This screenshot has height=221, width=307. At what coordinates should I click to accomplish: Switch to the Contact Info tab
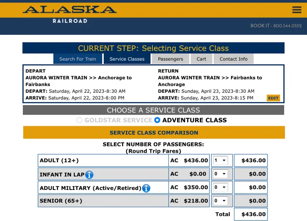[234, 59]
